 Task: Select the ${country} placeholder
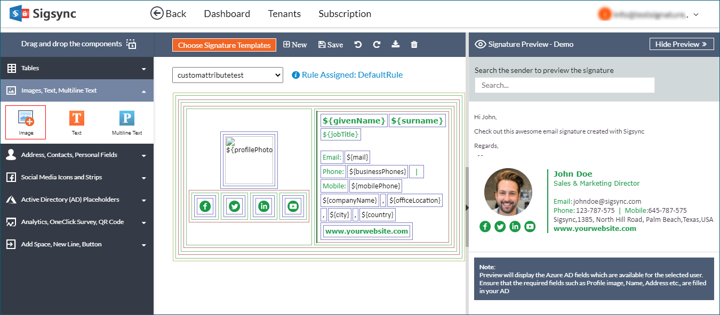pos(378,214)
